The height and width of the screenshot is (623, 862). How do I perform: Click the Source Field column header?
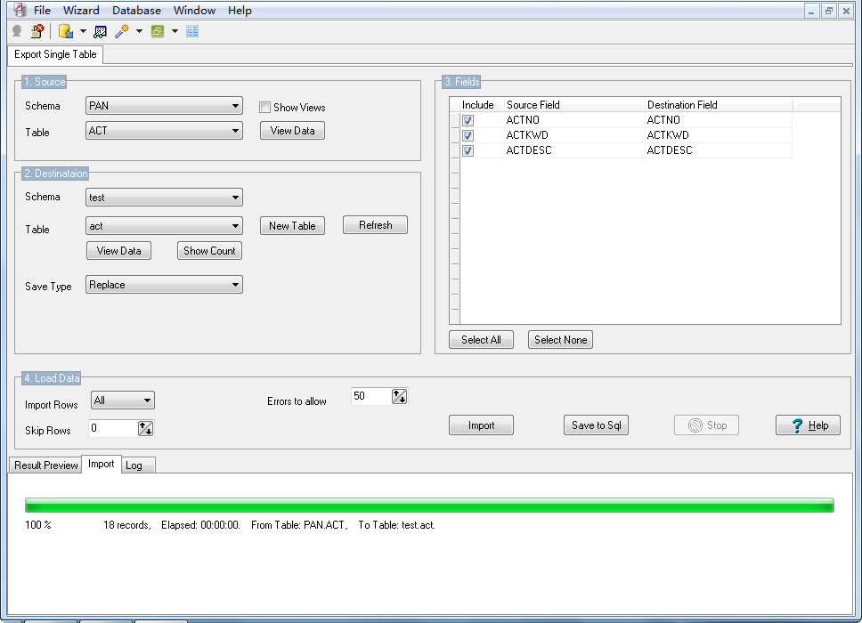click(574, 105)
